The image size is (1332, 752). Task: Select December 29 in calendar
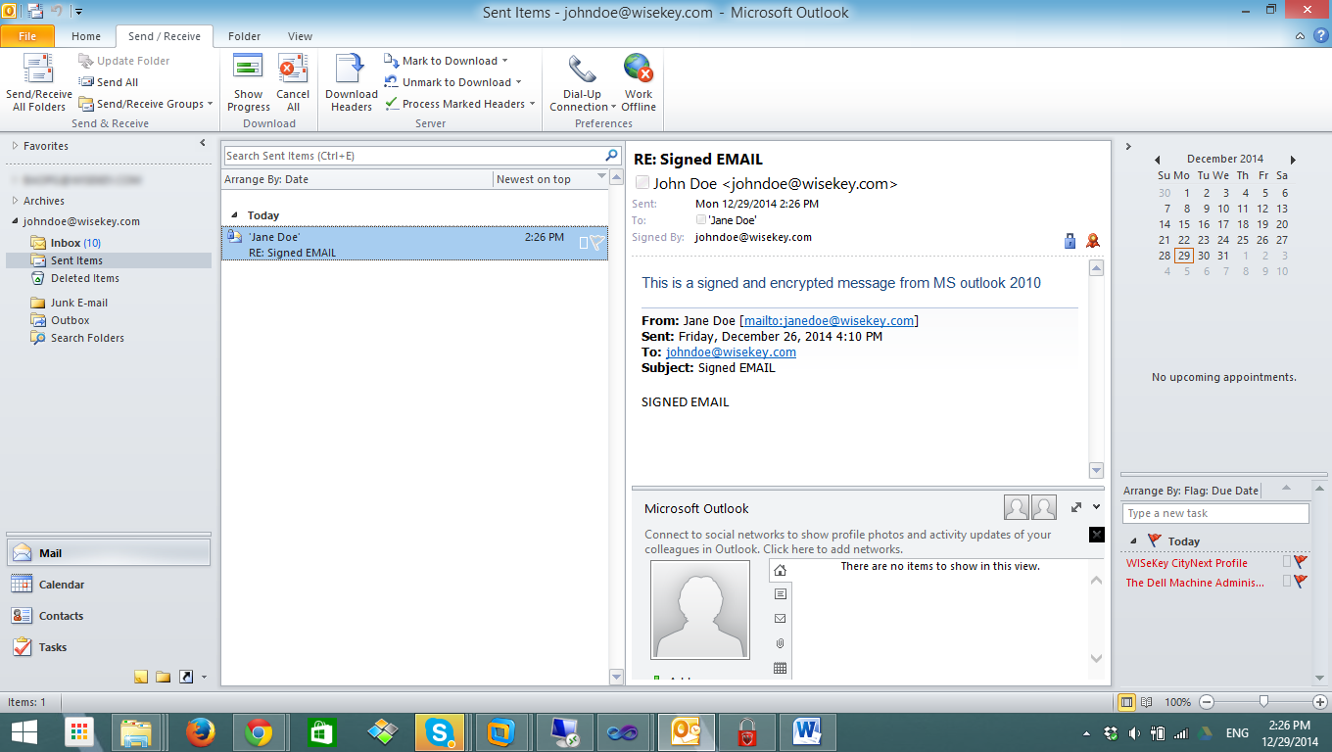[x=1184, y=256]
